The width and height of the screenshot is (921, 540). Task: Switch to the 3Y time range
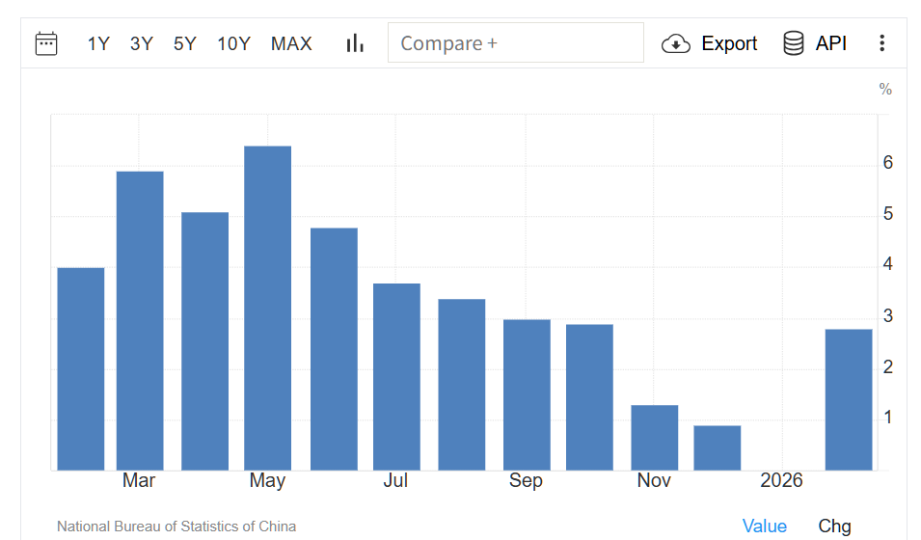(x=142, y=43)
